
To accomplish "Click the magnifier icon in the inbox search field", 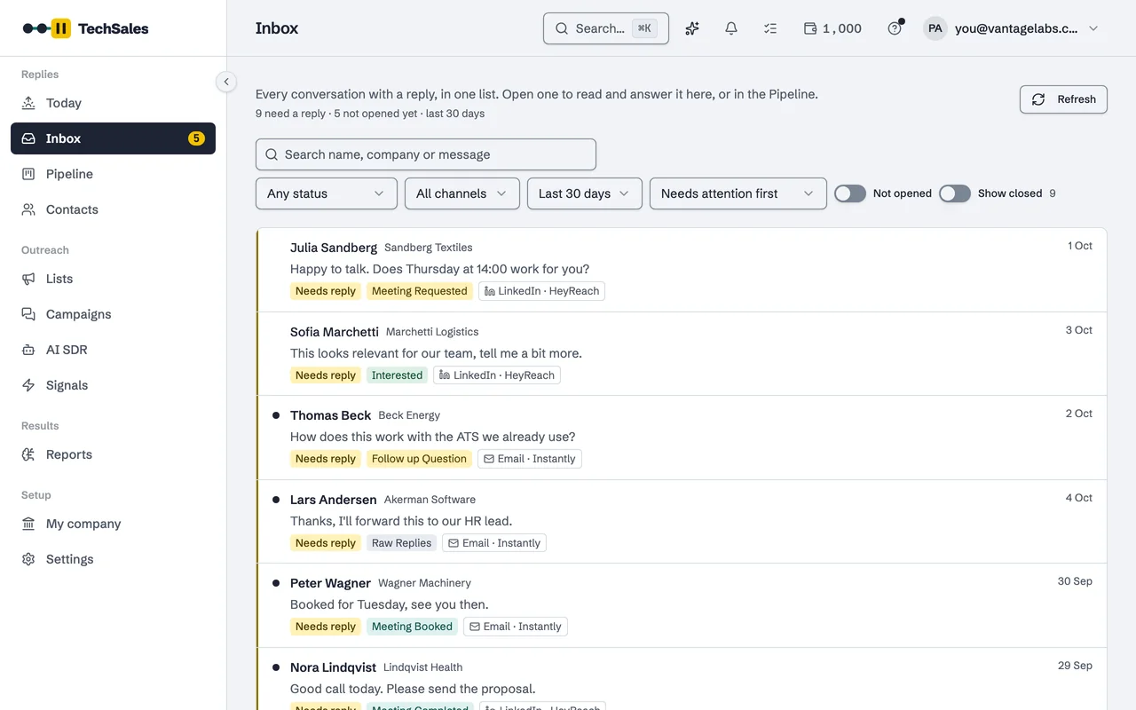I will coord(272,154).
